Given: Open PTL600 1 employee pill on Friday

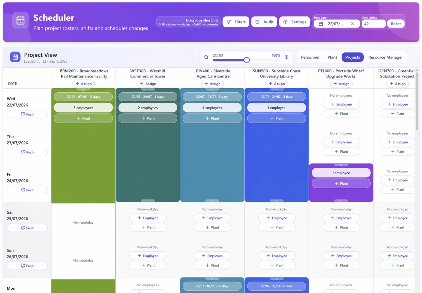Looking at the screenshot, I should click(x=341, y=173).
